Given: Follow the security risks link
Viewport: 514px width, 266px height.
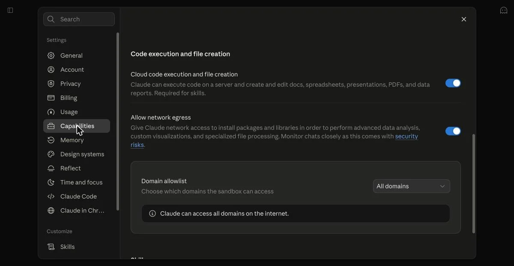Looking at the screenshot, I should pos(406,137).
